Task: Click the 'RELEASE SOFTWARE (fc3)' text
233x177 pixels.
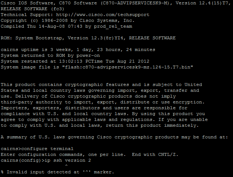Action: (32, 9)
